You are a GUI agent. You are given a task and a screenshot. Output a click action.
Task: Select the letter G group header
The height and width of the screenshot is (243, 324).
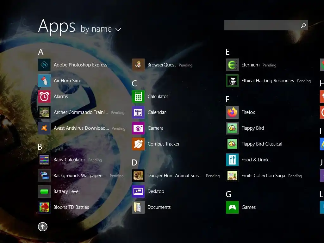pos(228,194)
